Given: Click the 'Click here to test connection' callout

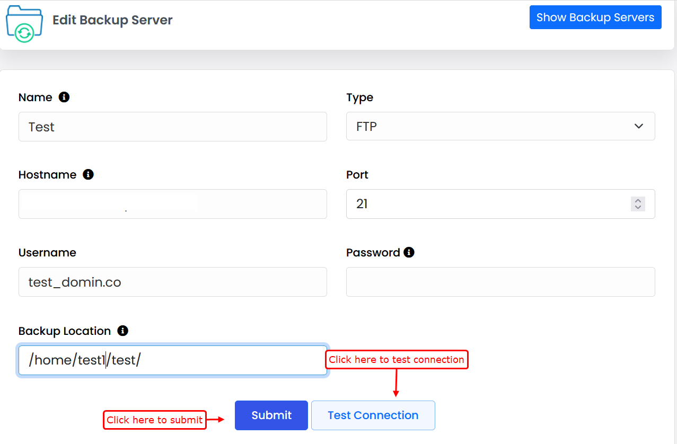Looking at the screenshot, I should point(396,360).
